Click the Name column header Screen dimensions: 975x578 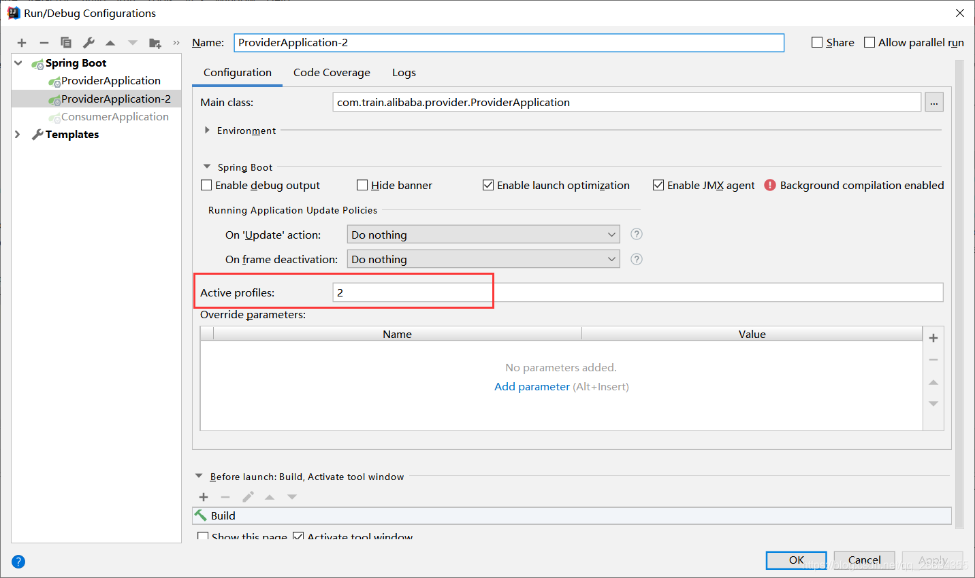pyautogui.click(x=398, y=334)
